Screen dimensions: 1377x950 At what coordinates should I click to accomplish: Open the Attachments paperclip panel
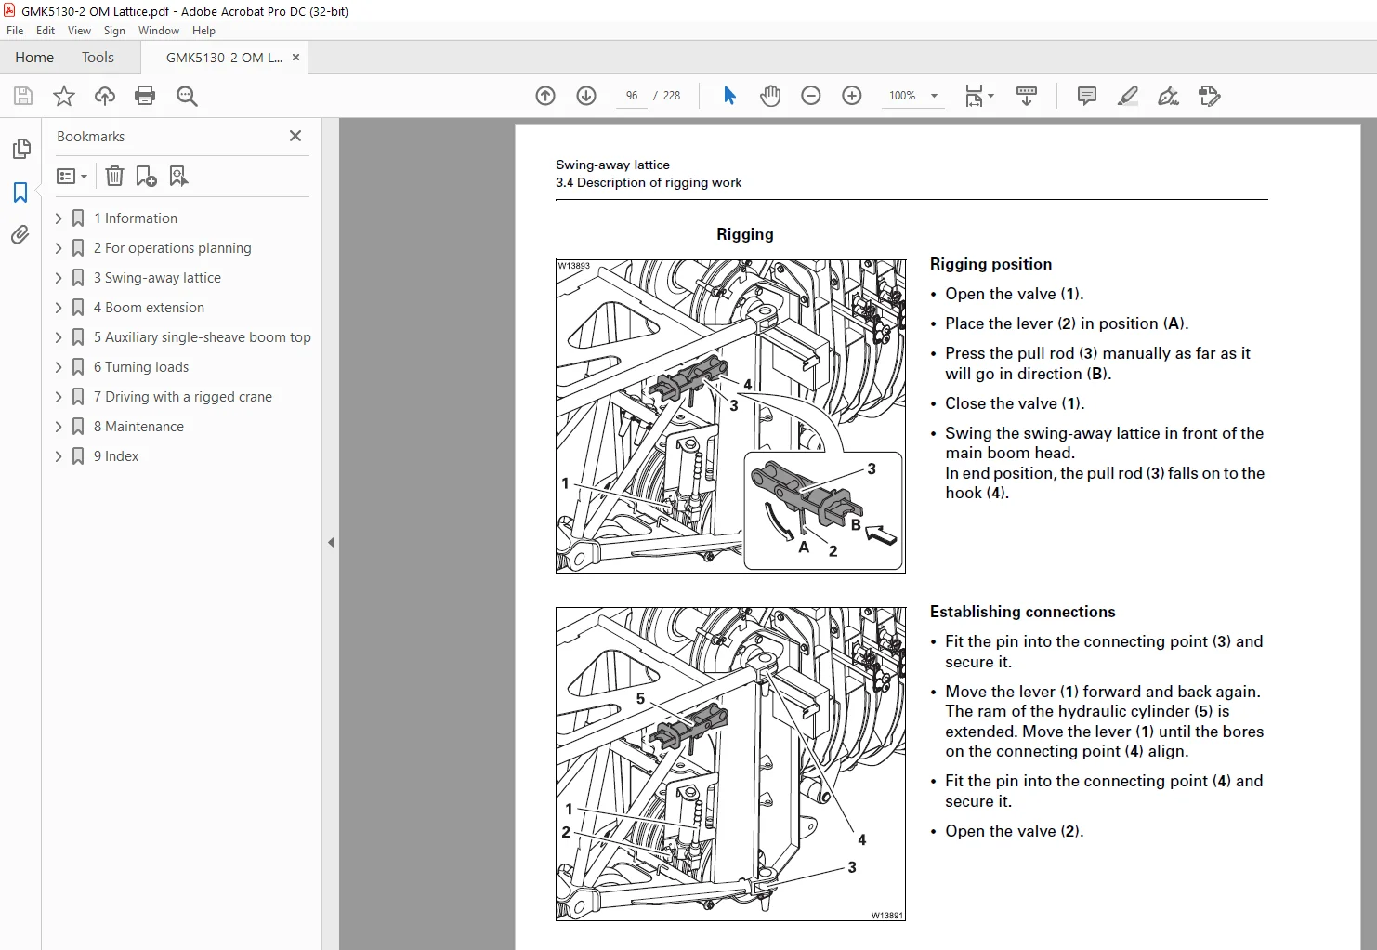click(20, 235)
